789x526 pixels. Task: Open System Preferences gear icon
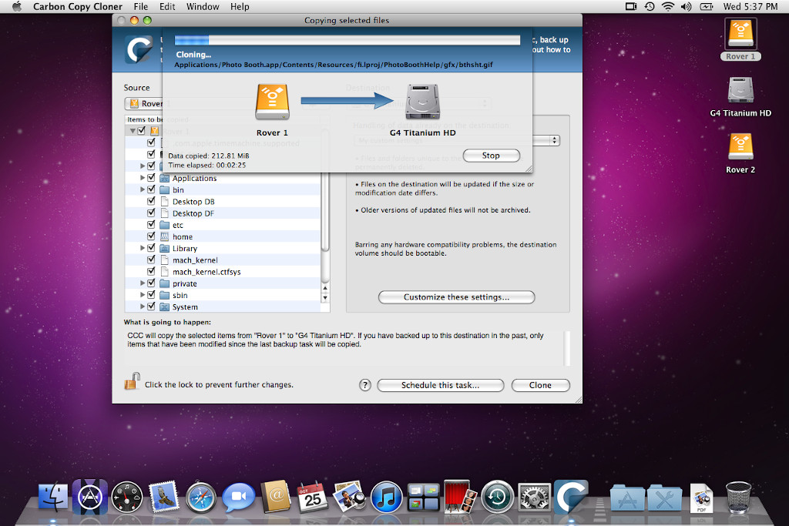(534, 498)
